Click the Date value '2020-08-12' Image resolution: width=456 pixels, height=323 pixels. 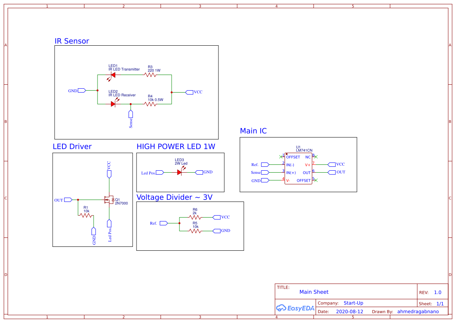[350, 311]
